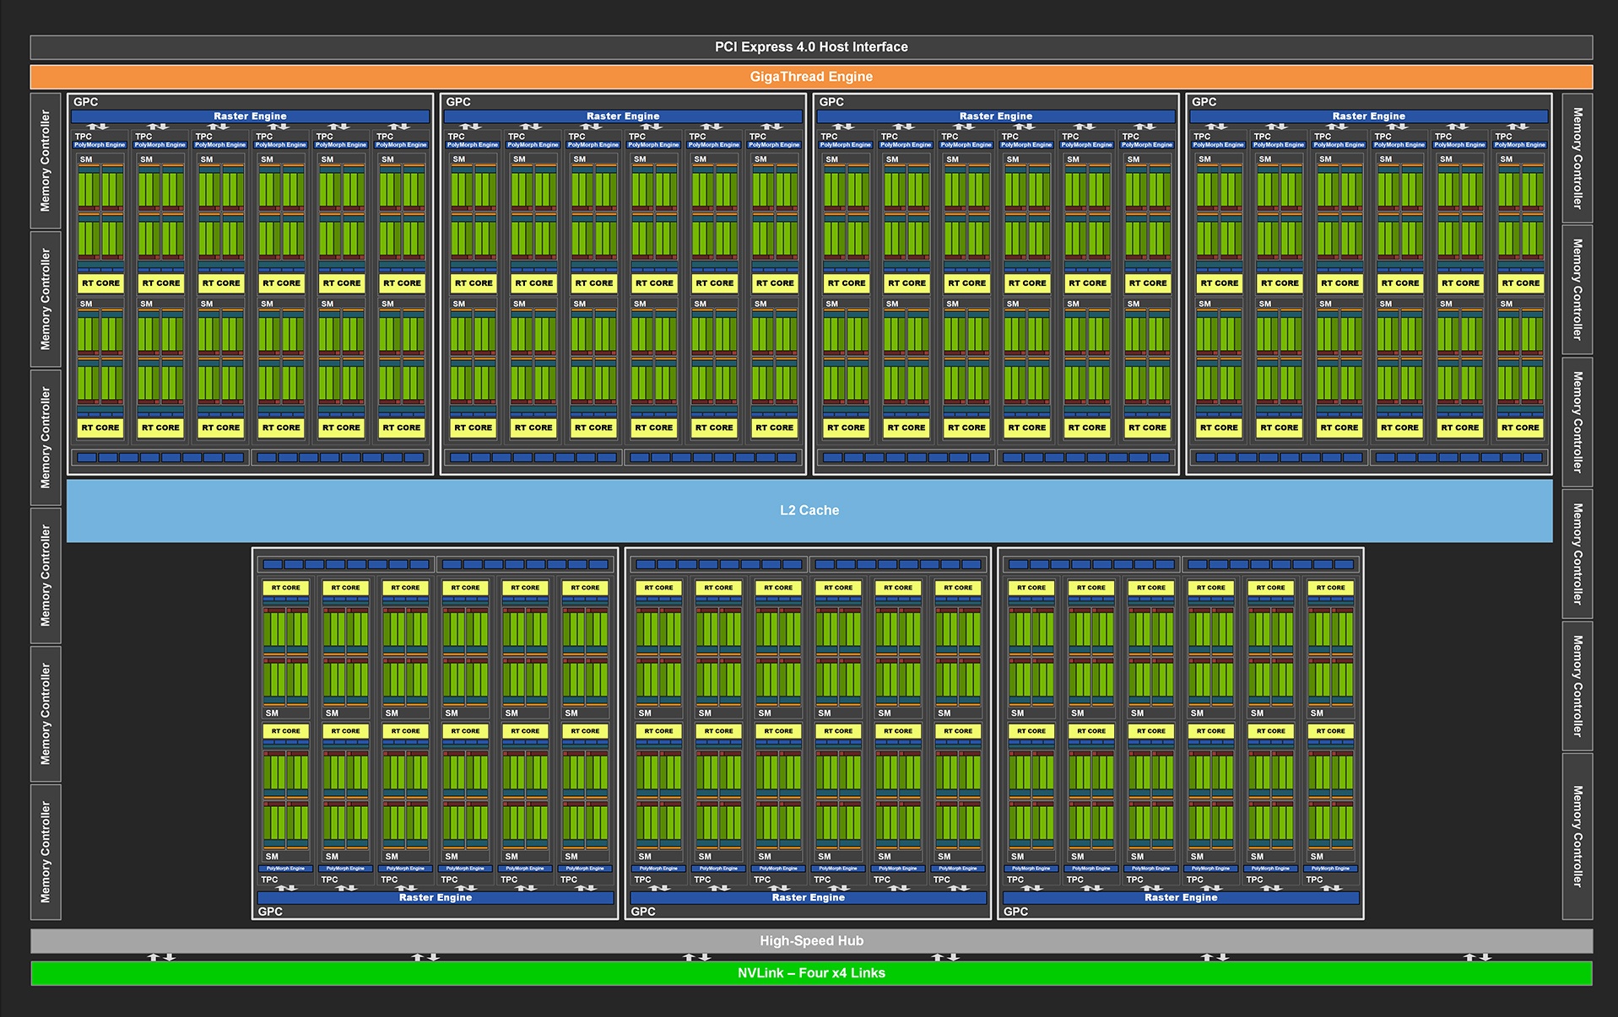This screenshot has height=1017, width=1618.
Task: Select the Raster Engine bar in the bottom-right GPC
Action: pyautogui.click(x=1181, y=897)
